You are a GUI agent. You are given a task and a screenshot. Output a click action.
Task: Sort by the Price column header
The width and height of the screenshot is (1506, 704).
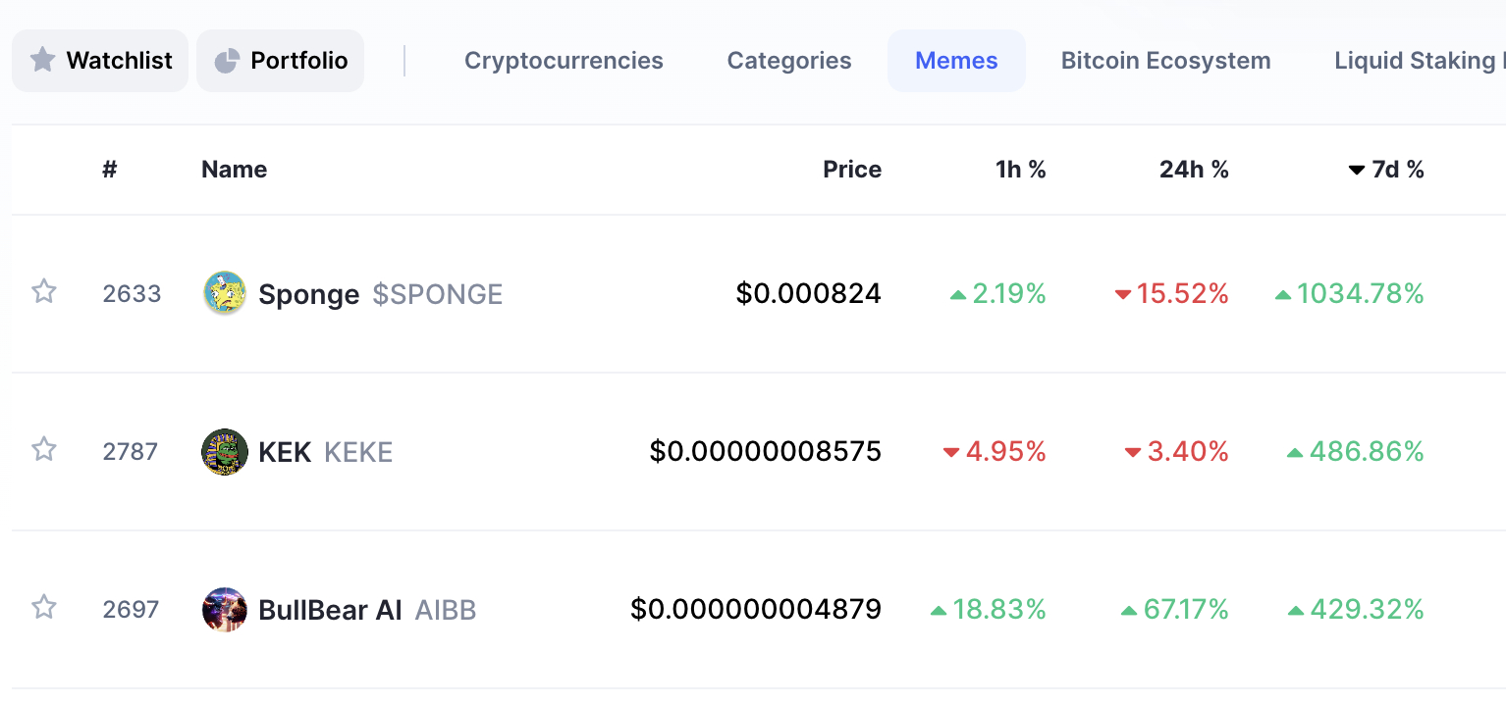[x=852, y=170]
